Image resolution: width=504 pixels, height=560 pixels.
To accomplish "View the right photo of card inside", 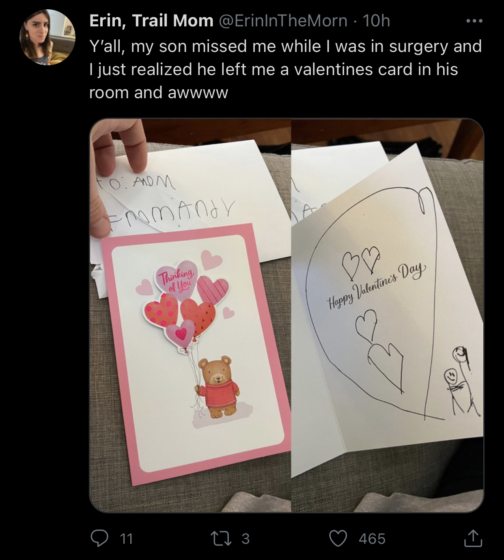I will [x=388, y=315].
